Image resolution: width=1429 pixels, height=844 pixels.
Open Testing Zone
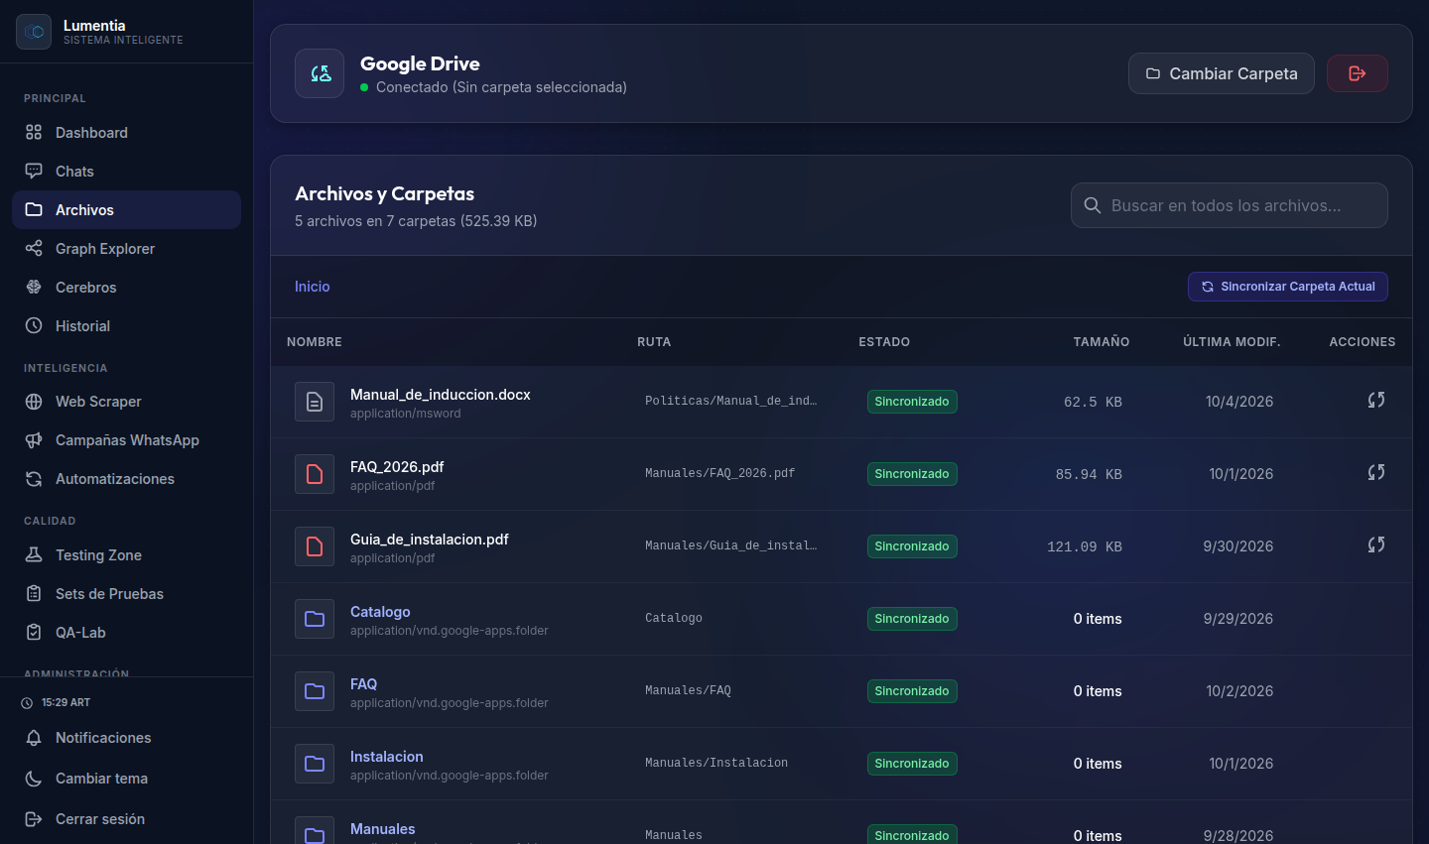point(126,555)
